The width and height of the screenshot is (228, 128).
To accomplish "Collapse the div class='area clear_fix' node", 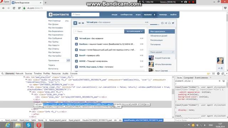I will 28,87.
